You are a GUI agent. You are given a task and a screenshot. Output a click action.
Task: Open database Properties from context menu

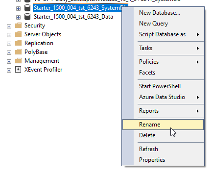(163, 160)
